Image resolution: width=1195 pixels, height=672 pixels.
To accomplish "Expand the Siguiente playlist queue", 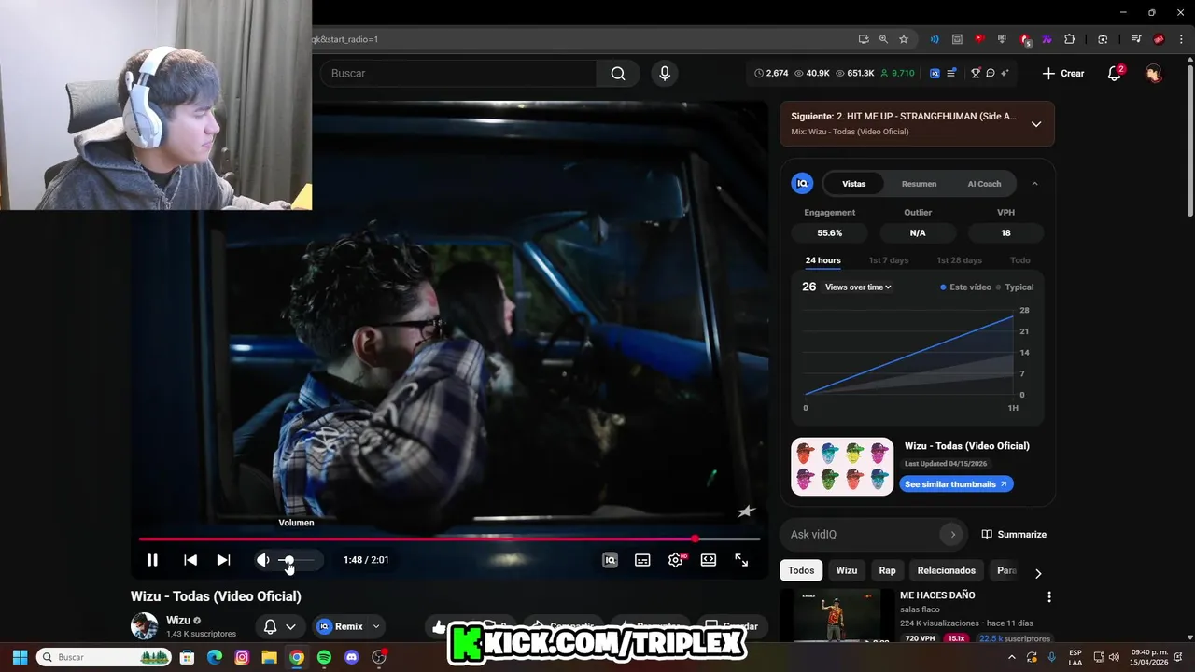I will (x=1036, y=124).
